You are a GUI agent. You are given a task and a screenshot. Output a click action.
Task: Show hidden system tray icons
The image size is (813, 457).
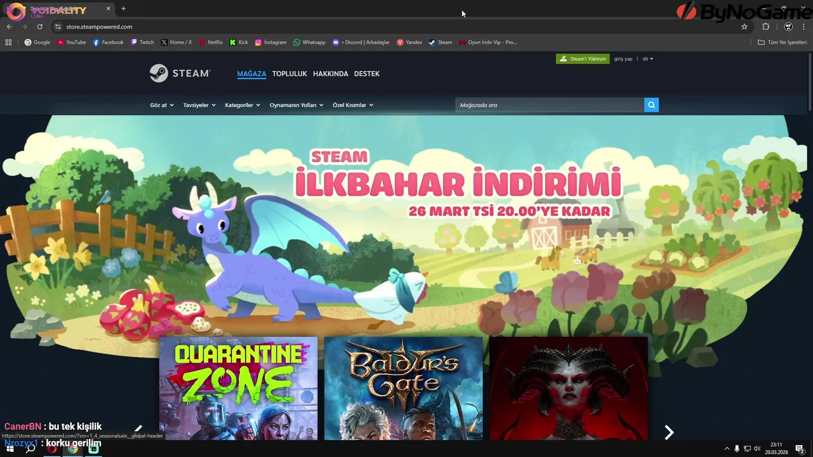click(727, 448)
